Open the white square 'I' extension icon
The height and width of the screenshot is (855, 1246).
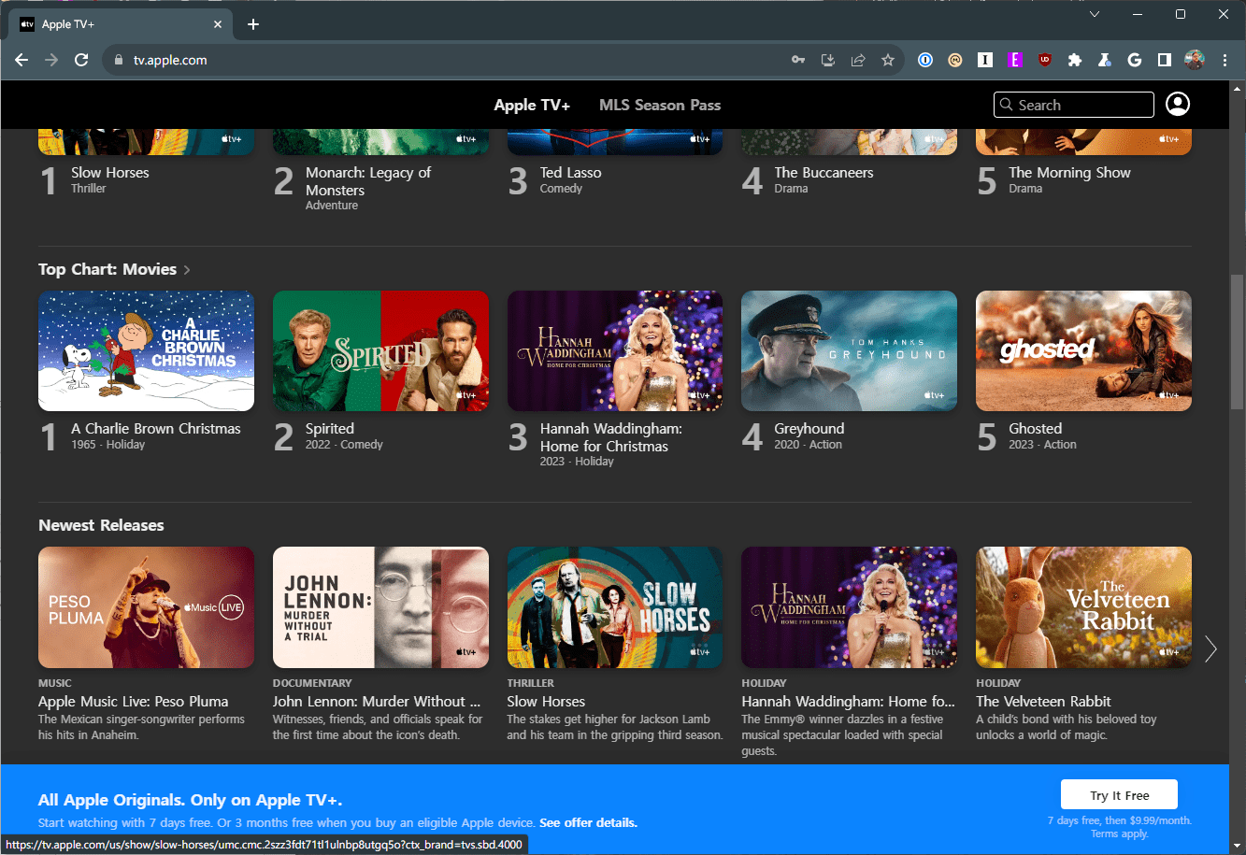985,60
